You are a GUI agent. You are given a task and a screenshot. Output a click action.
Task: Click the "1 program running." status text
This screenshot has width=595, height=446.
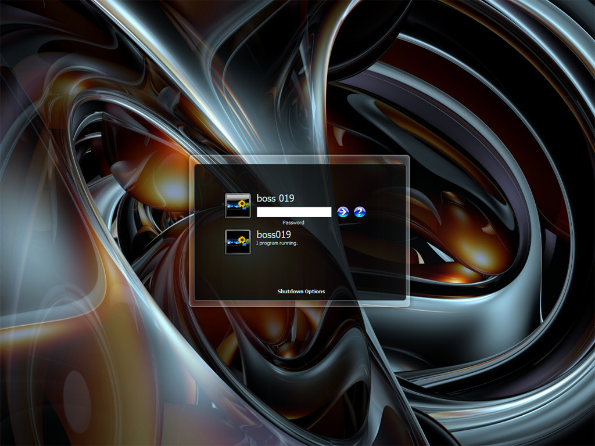point(277,243)
